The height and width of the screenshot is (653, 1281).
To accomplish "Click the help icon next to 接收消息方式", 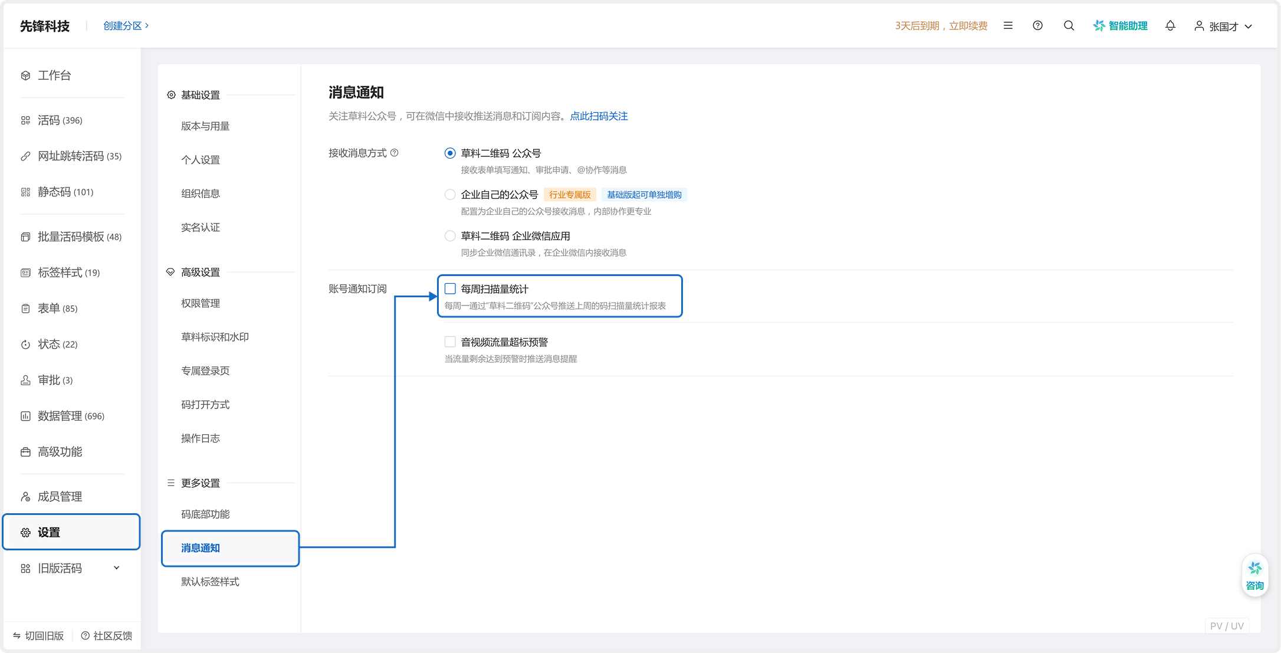I will point(395,153).
